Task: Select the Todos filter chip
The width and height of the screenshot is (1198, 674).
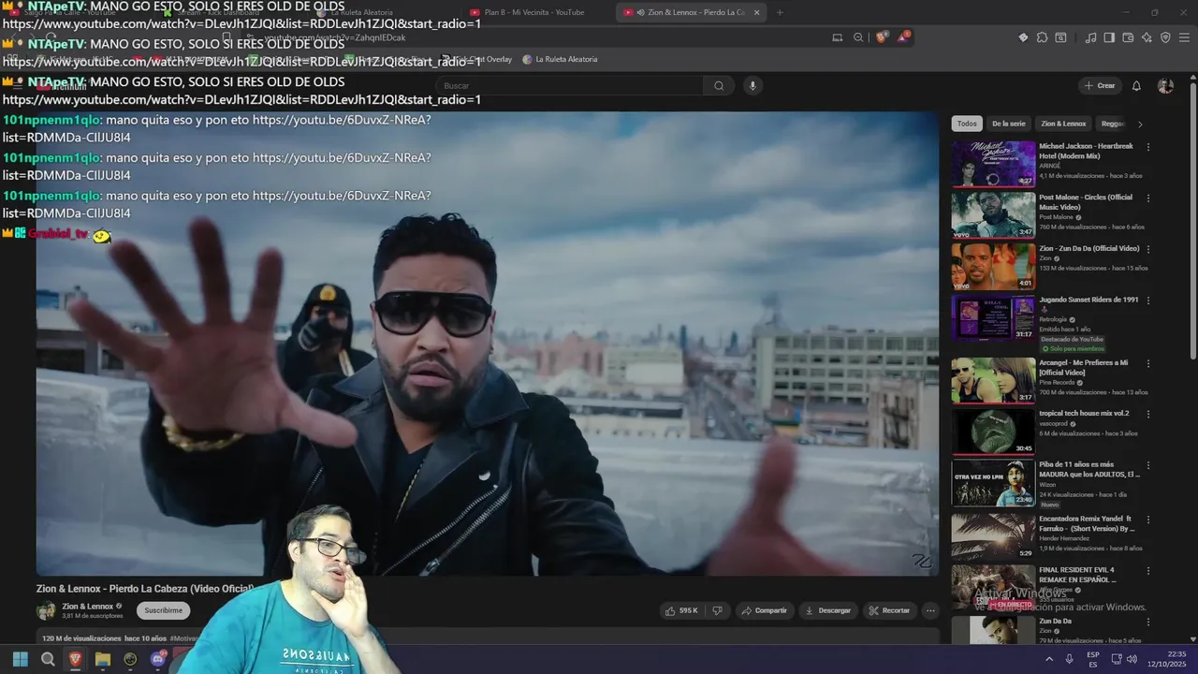Action: pyautogui.click(x=967, y=124)
